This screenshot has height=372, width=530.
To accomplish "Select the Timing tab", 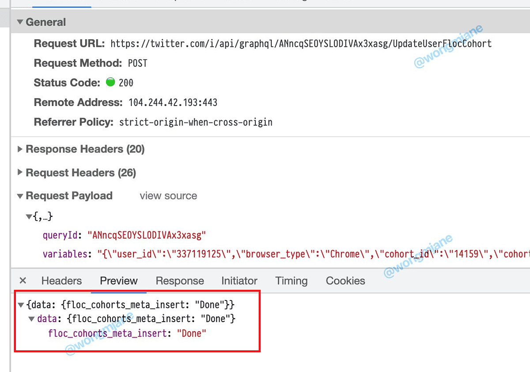I will (291, 280).
